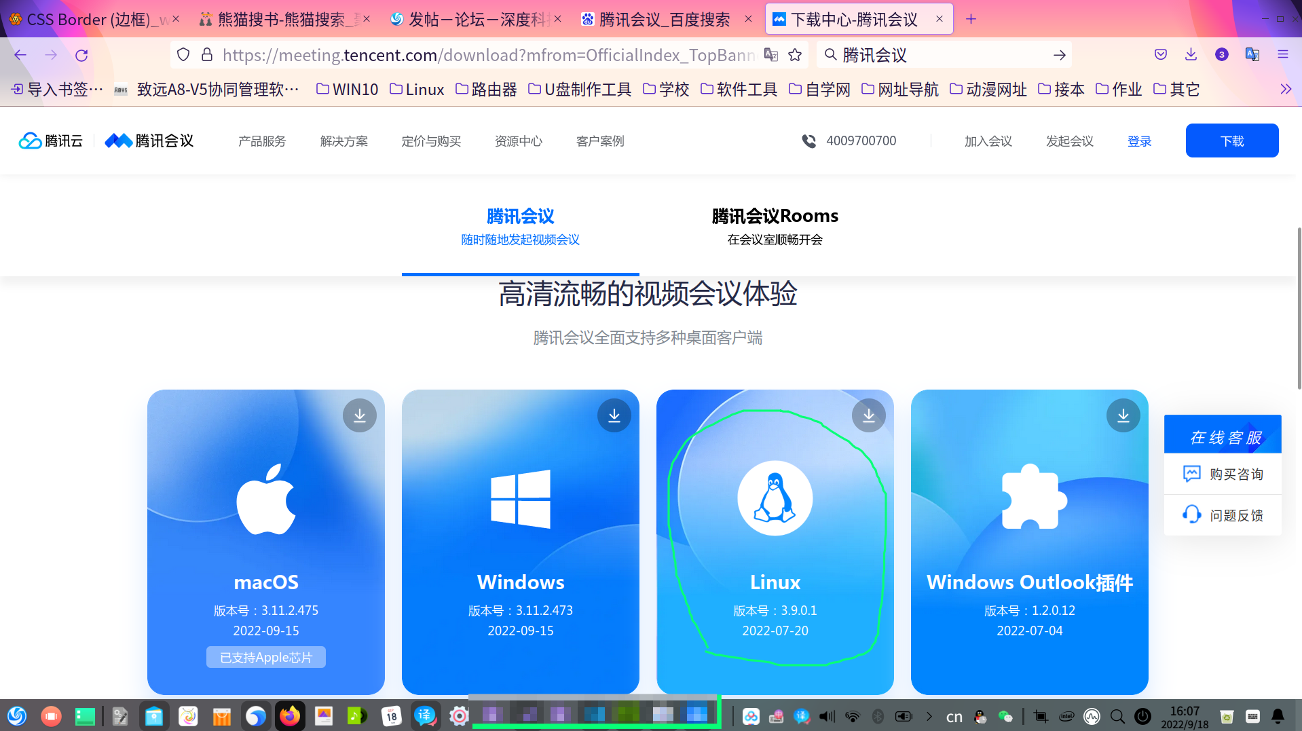Open the 资源中心 menu item
The image size is (1302, 731).
point(518,140)
